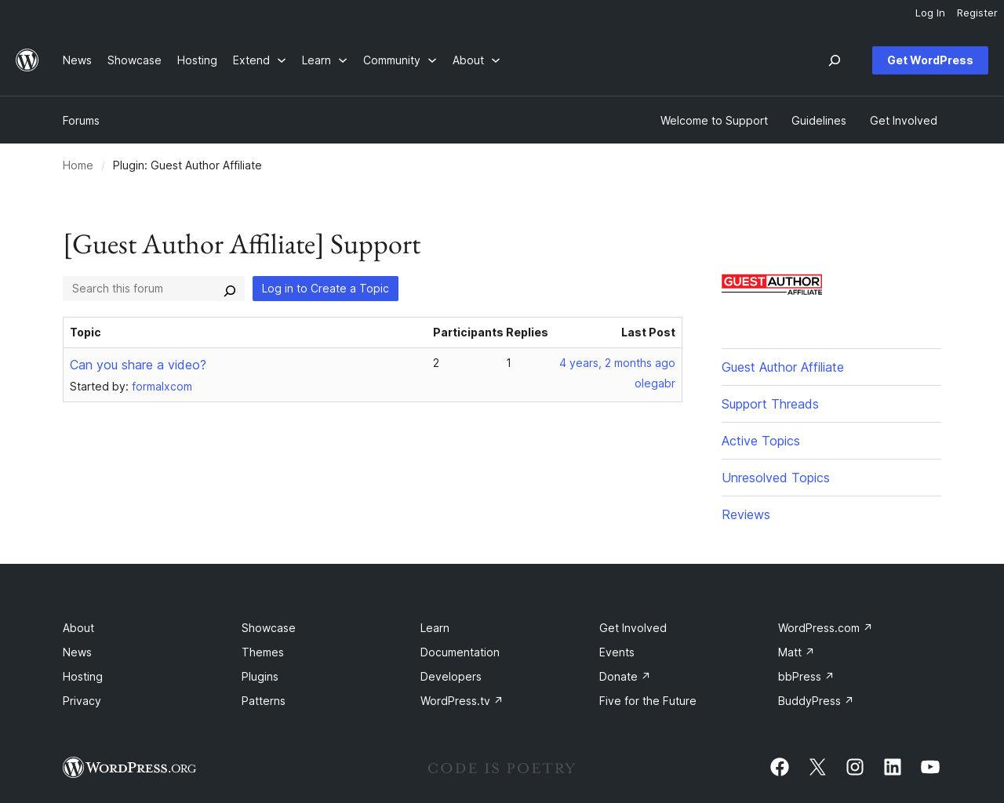Click the Guest Author Affiliate plugin logo

click(772, 285)
